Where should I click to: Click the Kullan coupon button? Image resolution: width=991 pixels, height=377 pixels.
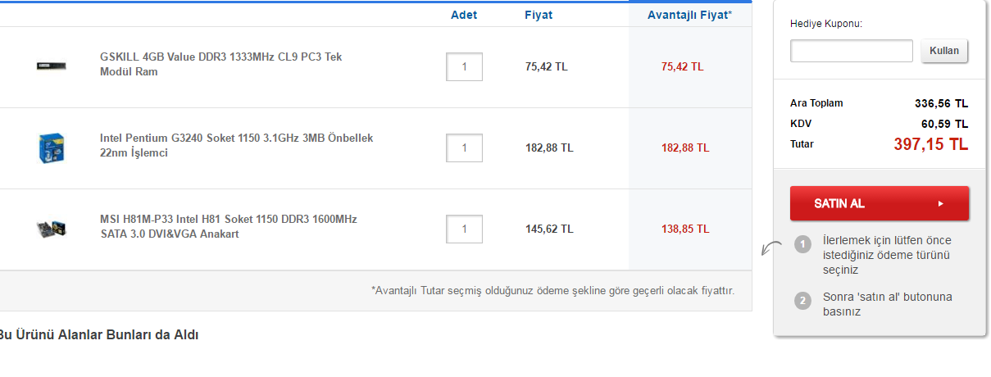[x=944, y=51]
